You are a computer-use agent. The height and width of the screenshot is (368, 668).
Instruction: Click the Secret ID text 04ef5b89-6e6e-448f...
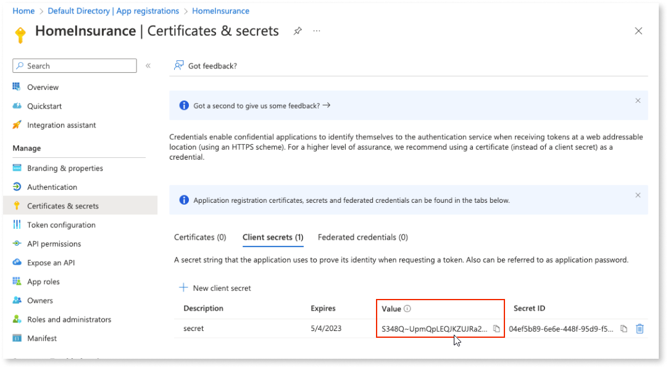click(561, 329)
